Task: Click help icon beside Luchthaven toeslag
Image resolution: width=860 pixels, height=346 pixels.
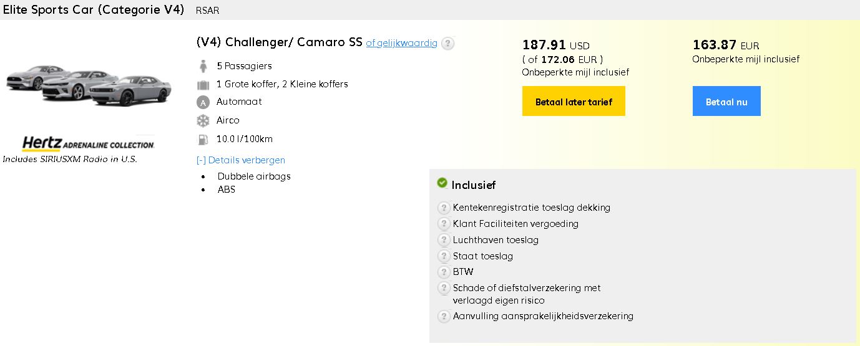Action: pos(444,240)
